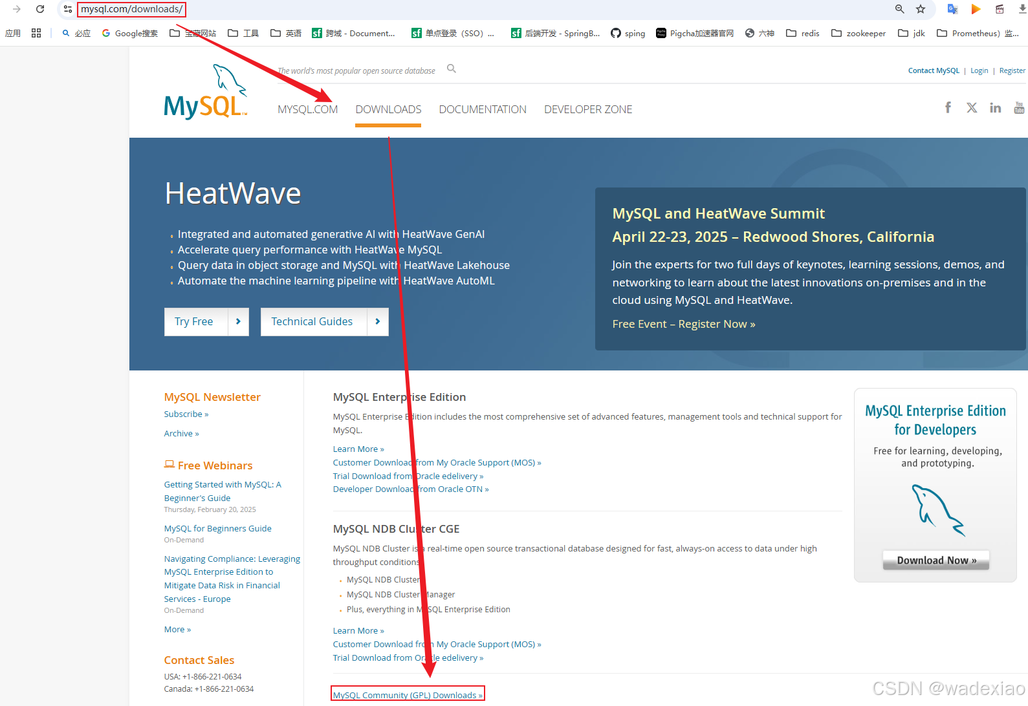1028x706 pixels.
Task: Click the newsletter Subscribe link
Action: tap(186, 414)
